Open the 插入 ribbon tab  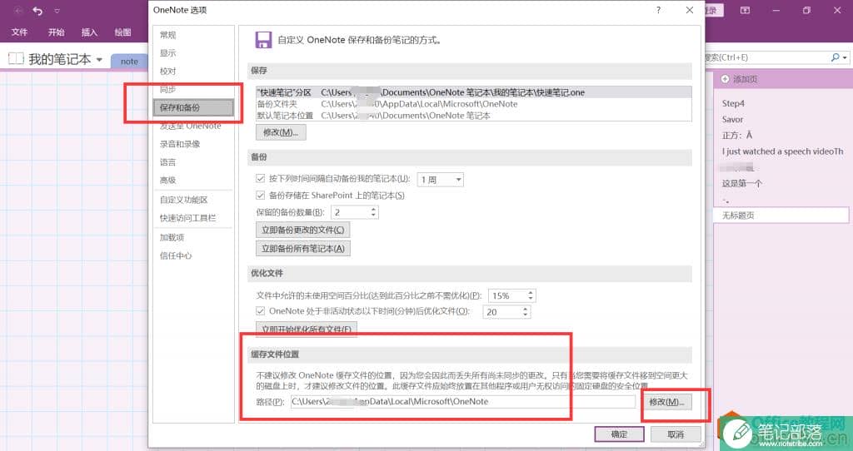(89, 32)
